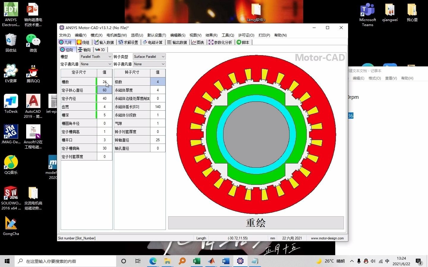The image size is (428, 267).
Task: Open the Windows Start menu
Action: click(7, 261)
